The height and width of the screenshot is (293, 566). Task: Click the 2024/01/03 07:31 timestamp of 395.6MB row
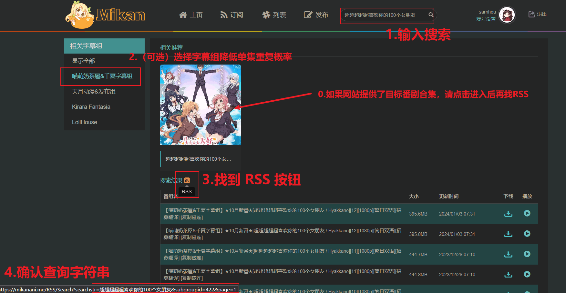pos(457,214)
